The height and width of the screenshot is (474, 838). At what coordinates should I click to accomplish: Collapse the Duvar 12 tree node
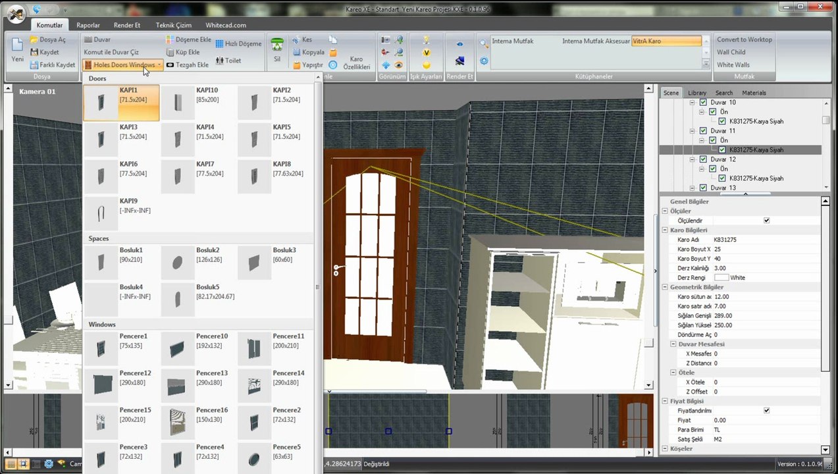click(693, 159)
